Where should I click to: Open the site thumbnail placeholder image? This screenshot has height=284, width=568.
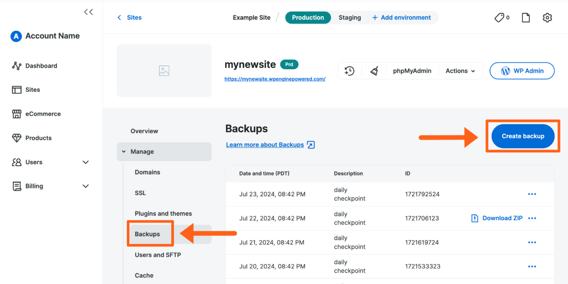164,71
